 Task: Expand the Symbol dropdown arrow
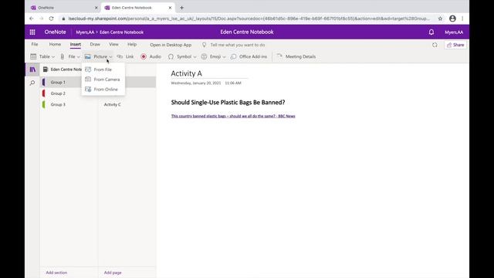[x=195, y=56]
